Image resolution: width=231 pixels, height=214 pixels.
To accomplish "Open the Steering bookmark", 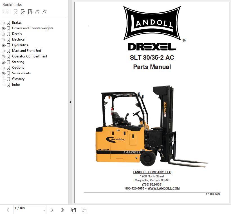I will pos(18,62).
